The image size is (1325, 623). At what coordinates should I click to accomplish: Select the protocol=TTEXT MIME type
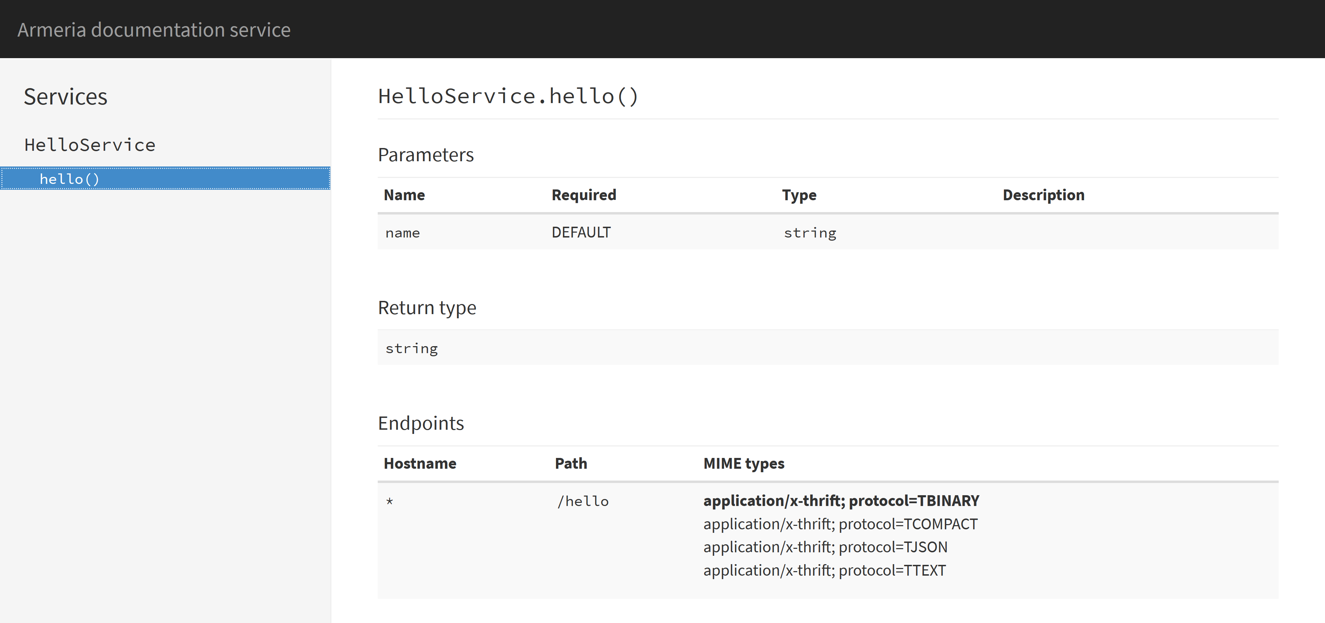pos(824,570)
